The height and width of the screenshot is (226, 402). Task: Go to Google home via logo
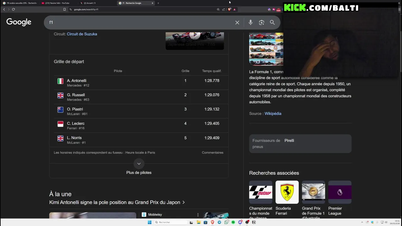pyautogui.click(x=19, y=22)
